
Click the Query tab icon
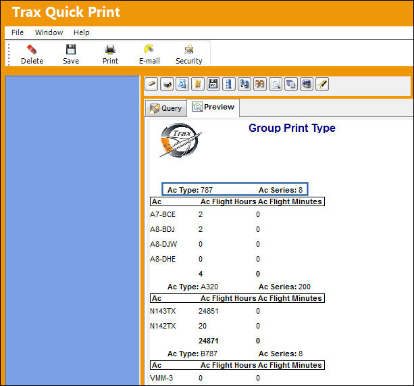click(x=155, y=108)
